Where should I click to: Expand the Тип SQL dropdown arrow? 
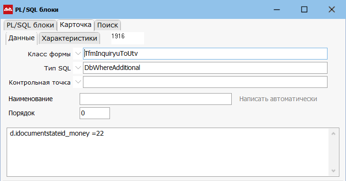pyautogui.click(x=78, y=68)
